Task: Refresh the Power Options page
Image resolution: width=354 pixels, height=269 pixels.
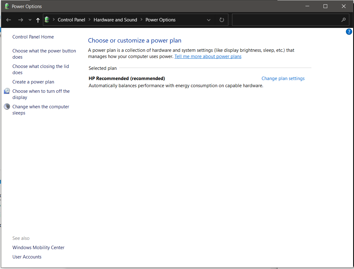Action: [222, 20]
